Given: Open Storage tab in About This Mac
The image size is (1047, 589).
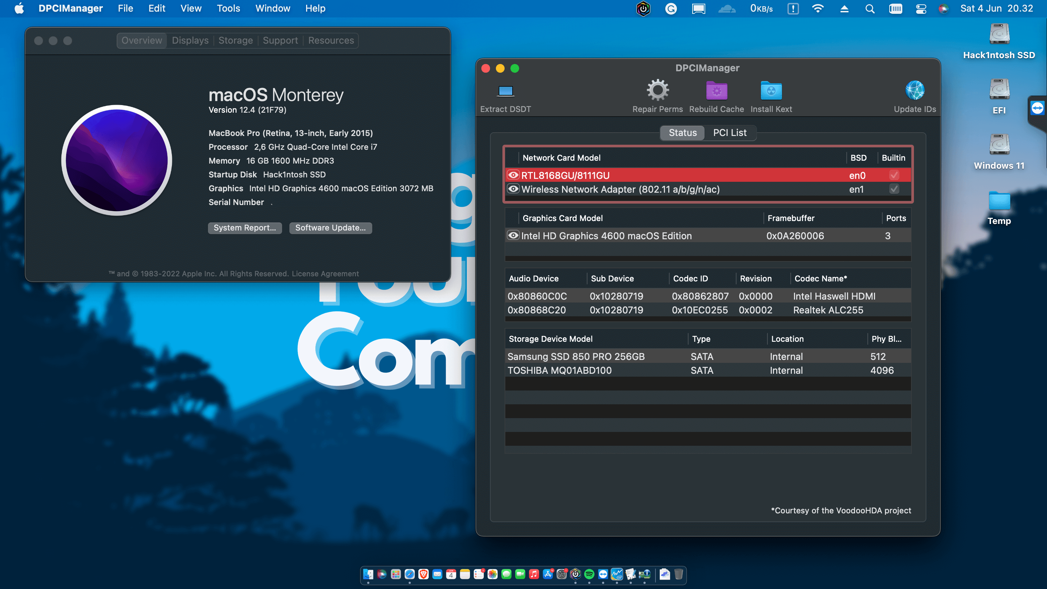Looking at the screenshot, I should (235, 40).
